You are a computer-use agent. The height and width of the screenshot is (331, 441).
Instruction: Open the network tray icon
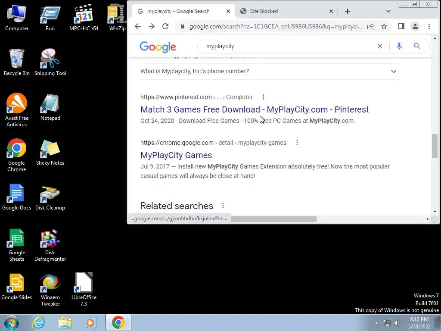387,323
